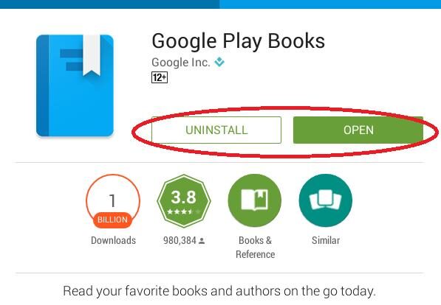
Task: Click the Google Play Books title
Action: point(238,41)
